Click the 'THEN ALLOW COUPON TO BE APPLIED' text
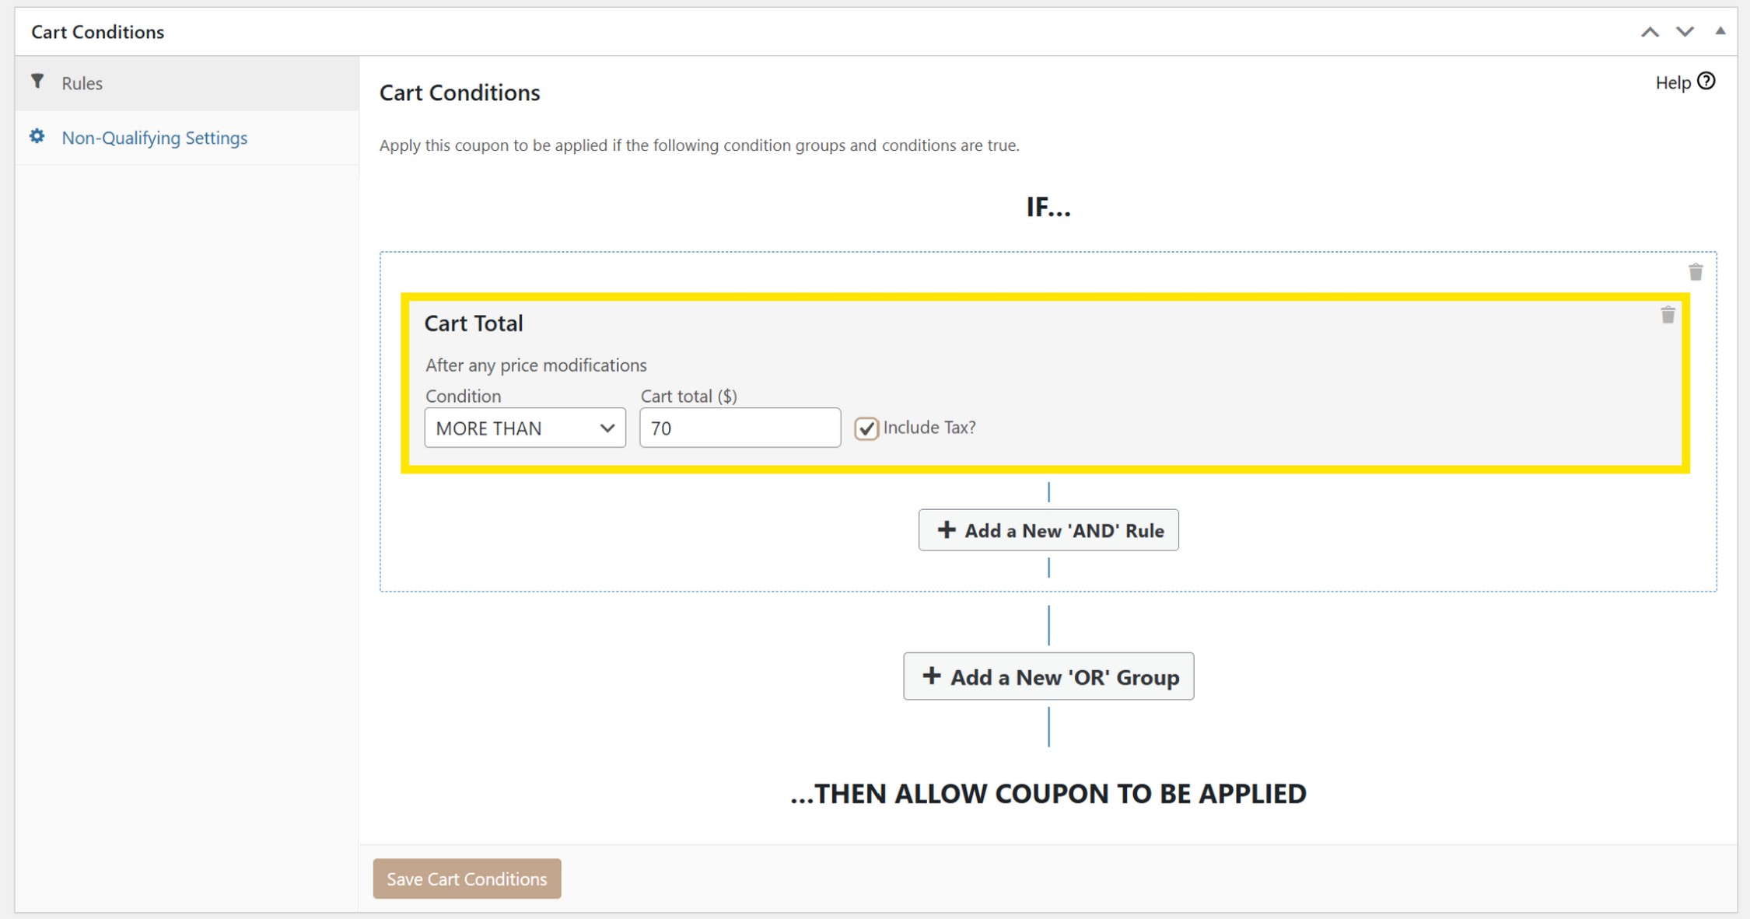This screenshot has height=919, width=1750. point(1048,794)
